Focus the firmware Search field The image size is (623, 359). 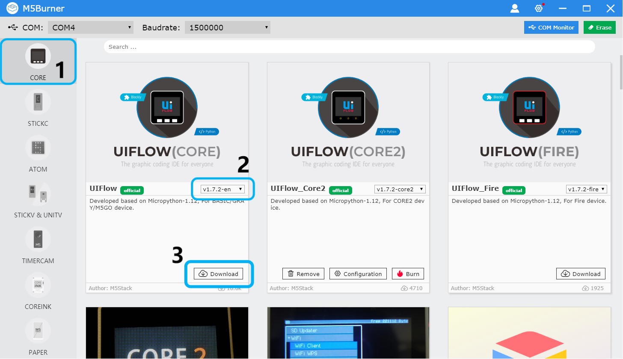(x=350, y=47)
